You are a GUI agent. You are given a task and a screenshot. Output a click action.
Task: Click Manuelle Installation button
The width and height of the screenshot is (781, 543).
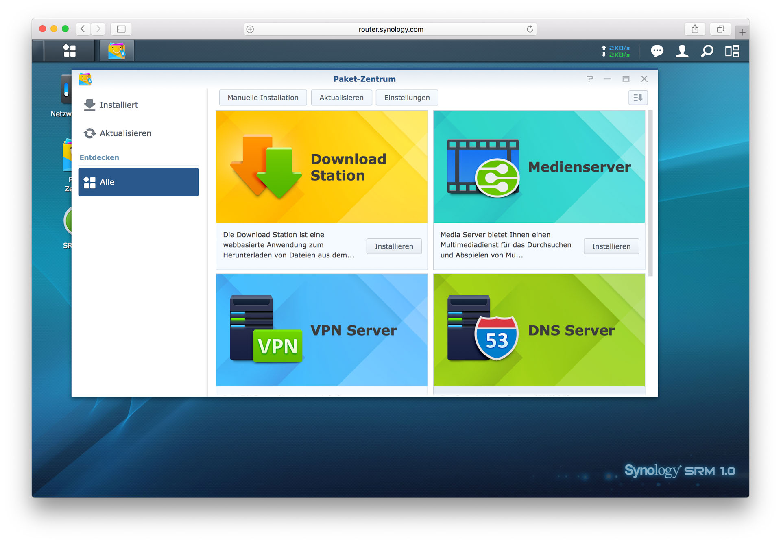pyautogui.click(x=263, y=98)
